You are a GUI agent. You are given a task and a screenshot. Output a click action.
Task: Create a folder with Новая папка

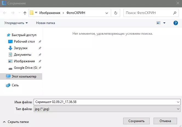45,23
